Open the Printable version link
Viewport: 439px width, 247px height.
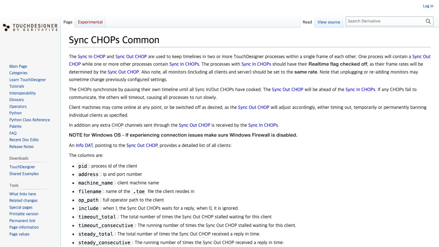coord(24,214)
